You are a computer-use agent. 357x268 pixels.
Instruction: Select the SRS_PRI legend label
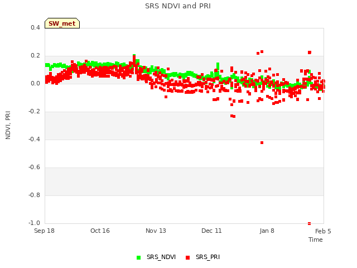click(x=208, y=257)
